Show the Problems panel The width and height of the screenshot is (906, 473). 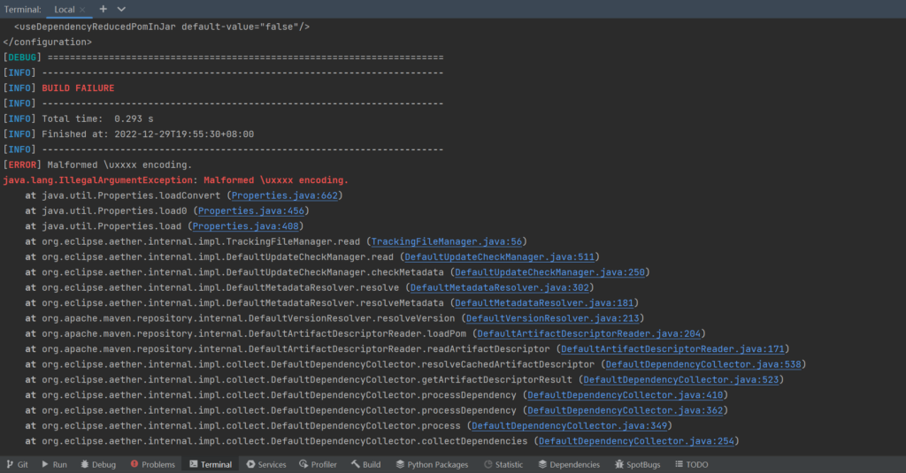(152, 464)
